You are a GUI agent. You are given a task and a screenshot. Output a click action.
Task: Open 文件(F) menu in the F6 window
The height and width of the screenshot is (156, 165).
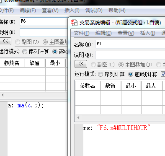coord(7,10)
